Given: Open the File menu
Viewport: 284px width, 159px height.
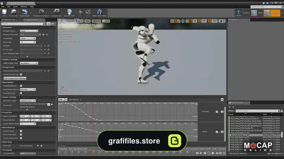Looking at the screenshot, I should (3, 7).
